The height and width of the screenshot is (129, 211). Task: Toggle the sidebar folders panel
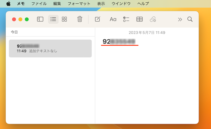click(40, 19)
